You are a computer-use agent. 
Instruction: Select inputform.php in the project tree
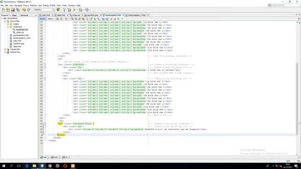(x=18, y=44)
